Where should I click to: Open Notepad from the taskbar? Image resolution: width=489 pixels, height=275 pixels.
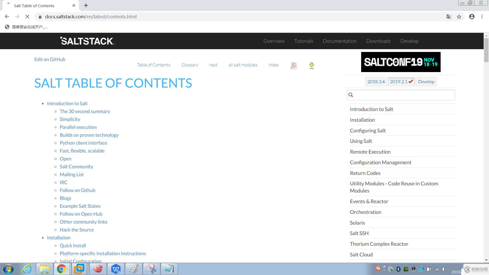point(169,269)
